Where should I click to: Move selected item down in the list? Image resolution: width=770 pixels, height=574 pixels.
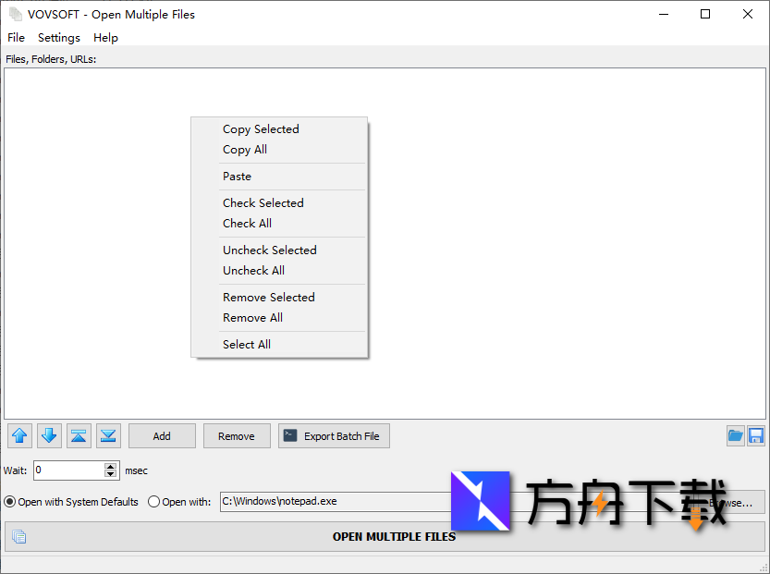(49, 435)
